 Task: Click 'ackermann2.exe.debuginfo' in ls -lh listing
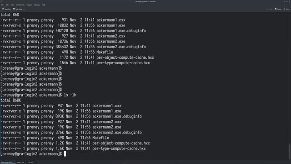(x=117, y=133)
